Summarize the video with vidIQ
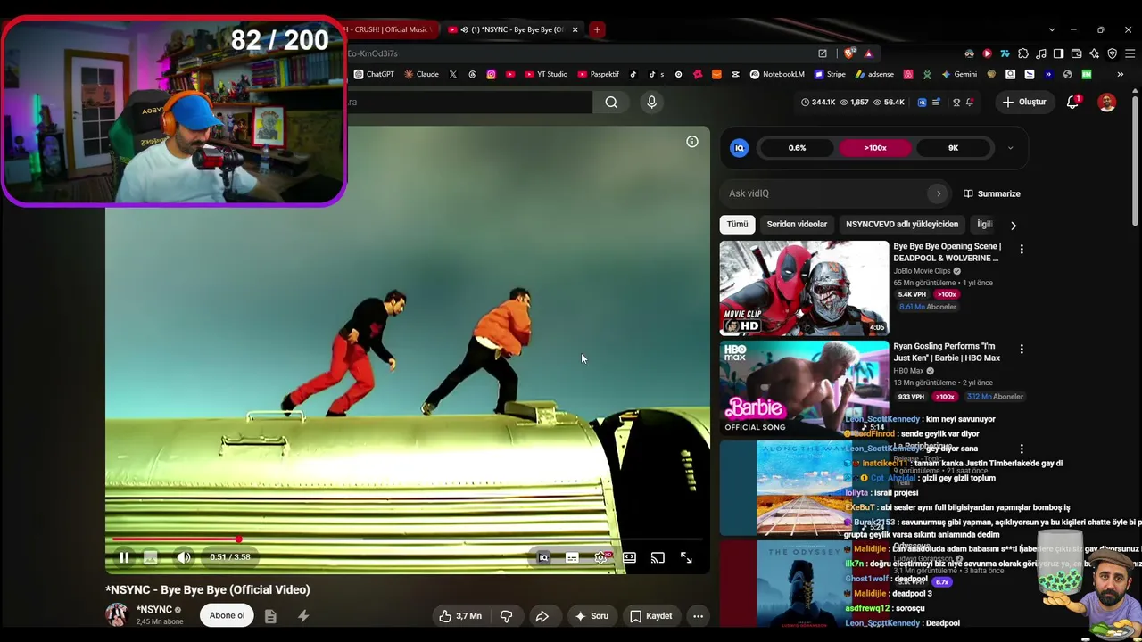This screenshot has width=1142, height=642. [x=992, y=193]
